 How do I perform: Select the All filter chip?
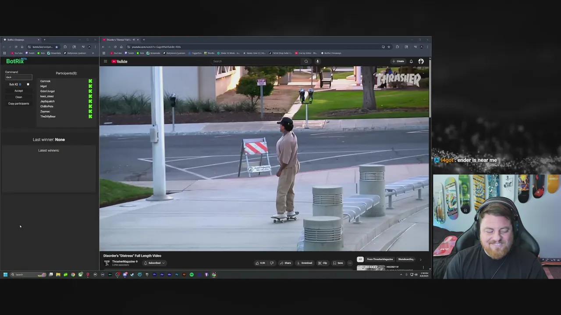[x=360, y=259]
